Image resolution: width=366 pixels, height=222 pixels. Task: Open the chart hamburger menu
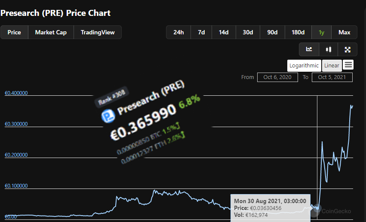[x=348, y=65]
